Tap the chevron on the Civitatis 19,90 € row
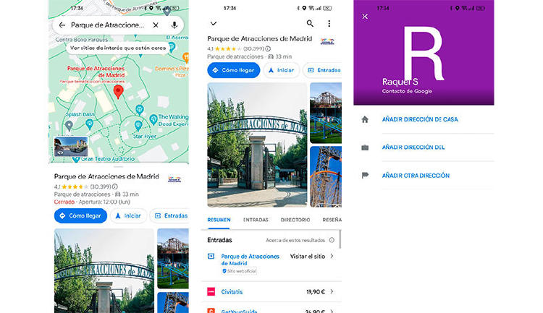This screenshot has height=313, width=543. (x=332, y=292)
